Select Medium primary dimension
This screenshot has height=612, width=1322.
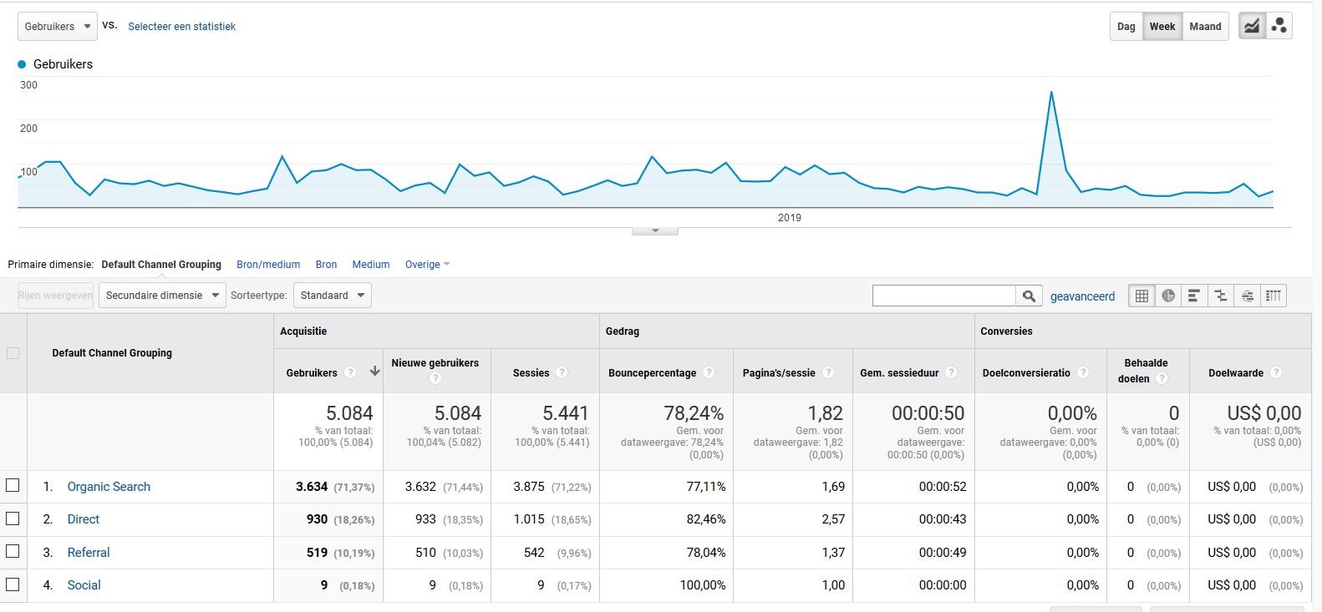[371, 265]
